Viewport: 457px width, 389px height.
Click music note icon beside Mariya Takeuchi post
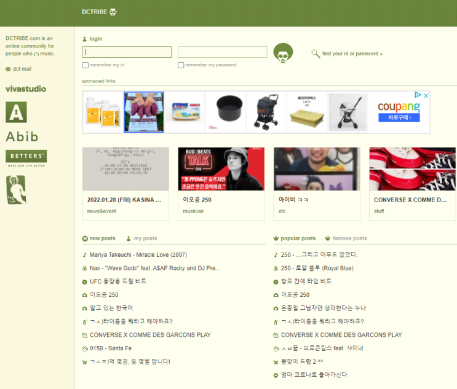point(84,255)
